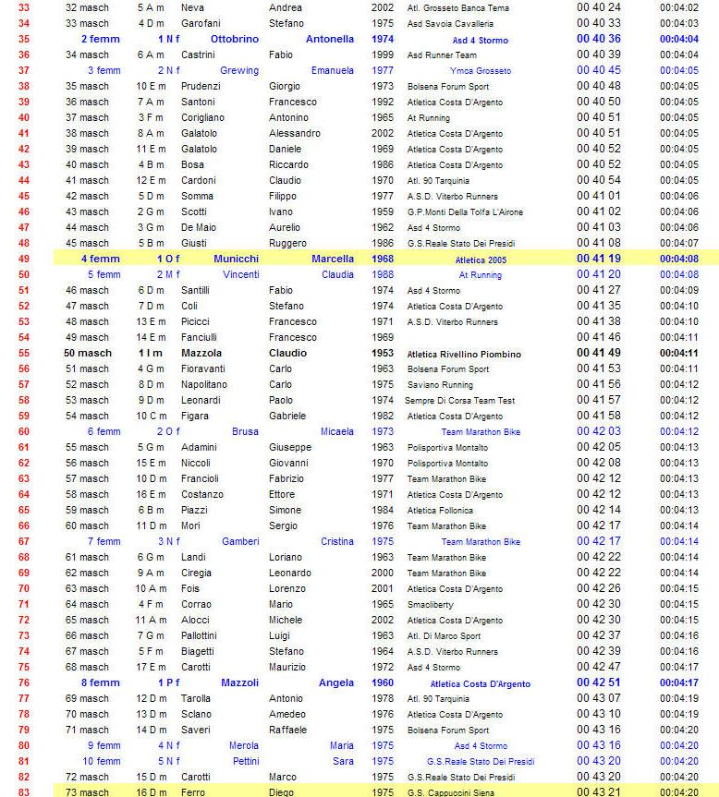The image size is (719, 797).
Task: Click the bold blue time 00 40 36
Action: coord(599,40)
